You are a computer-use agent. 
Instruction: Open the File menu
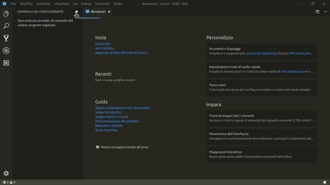pyautogui.click(x=13, y=4)
